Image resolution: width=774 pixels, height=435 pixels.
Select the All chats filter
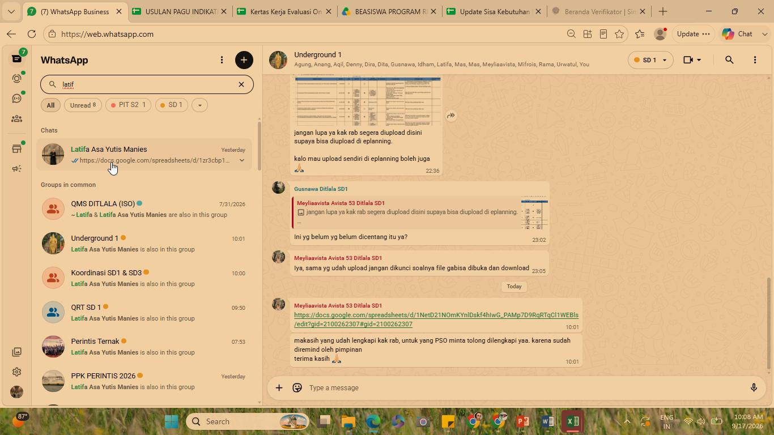[50, 105]
